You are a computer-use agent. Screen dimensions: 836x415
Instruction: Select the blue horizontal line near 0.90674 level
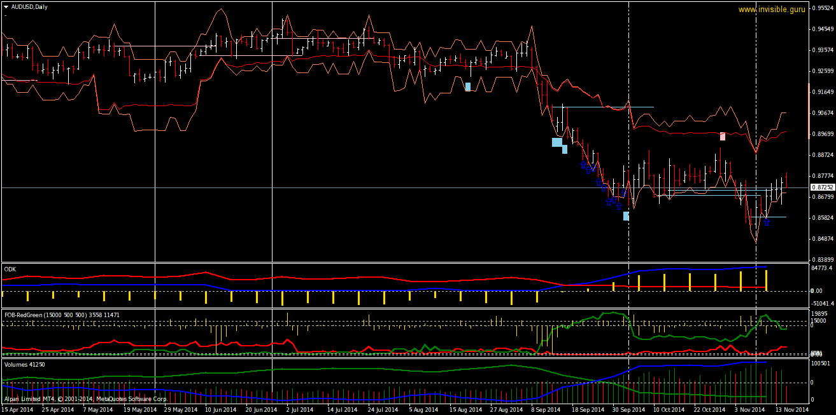(x=603, y=107)
